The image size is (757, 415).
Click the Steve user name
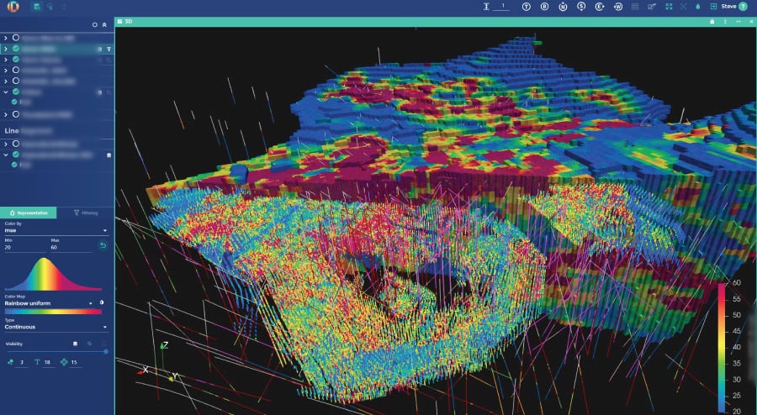[x=728, y=7]
